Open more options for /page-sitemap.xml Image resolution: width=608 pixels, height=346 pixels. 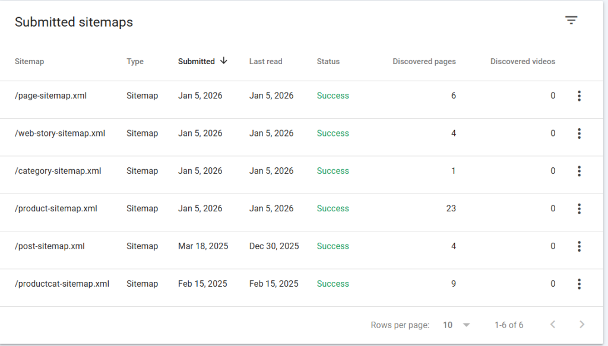point(579,96)
